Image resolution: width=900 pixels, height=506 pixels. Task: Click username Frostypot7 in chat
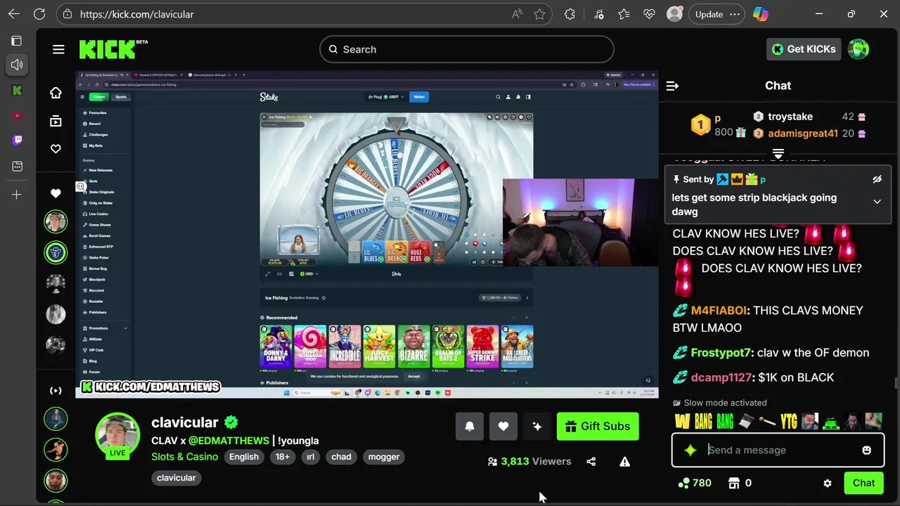point(721,353)
